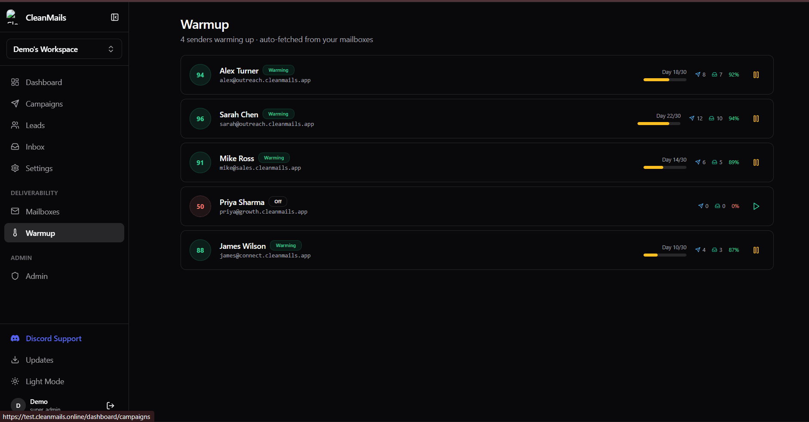The image size is (809, 422).
Task: Click Priya Sharma's Off status badge
Action: 278,202
